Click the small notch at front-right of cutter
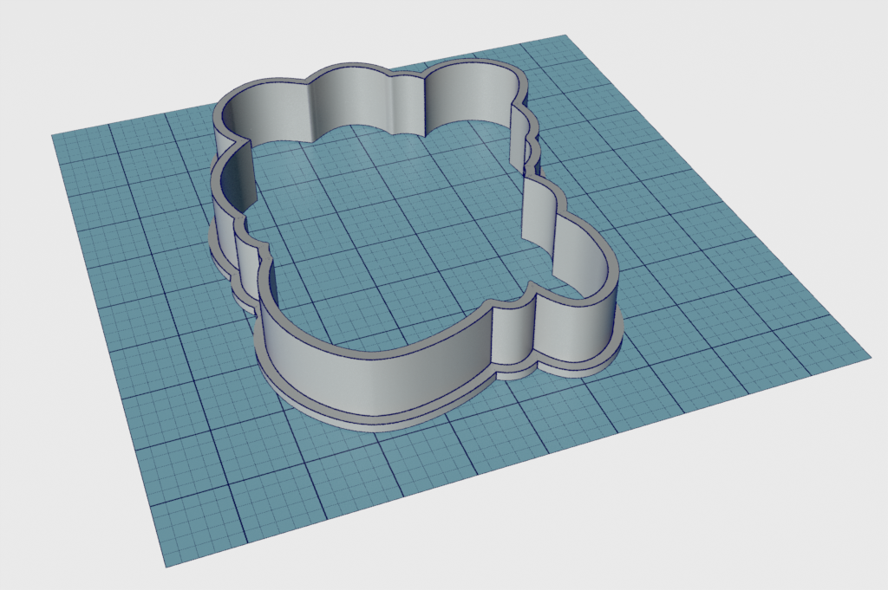This screenshot has width=888, height=590. coord(531,305)
